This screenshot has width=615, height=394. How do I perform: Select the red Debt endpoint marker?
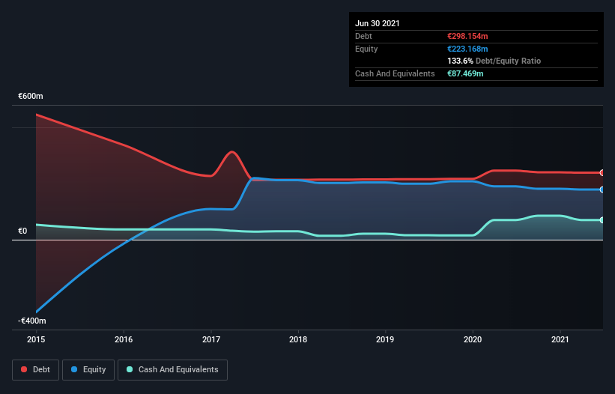point(602,172)
